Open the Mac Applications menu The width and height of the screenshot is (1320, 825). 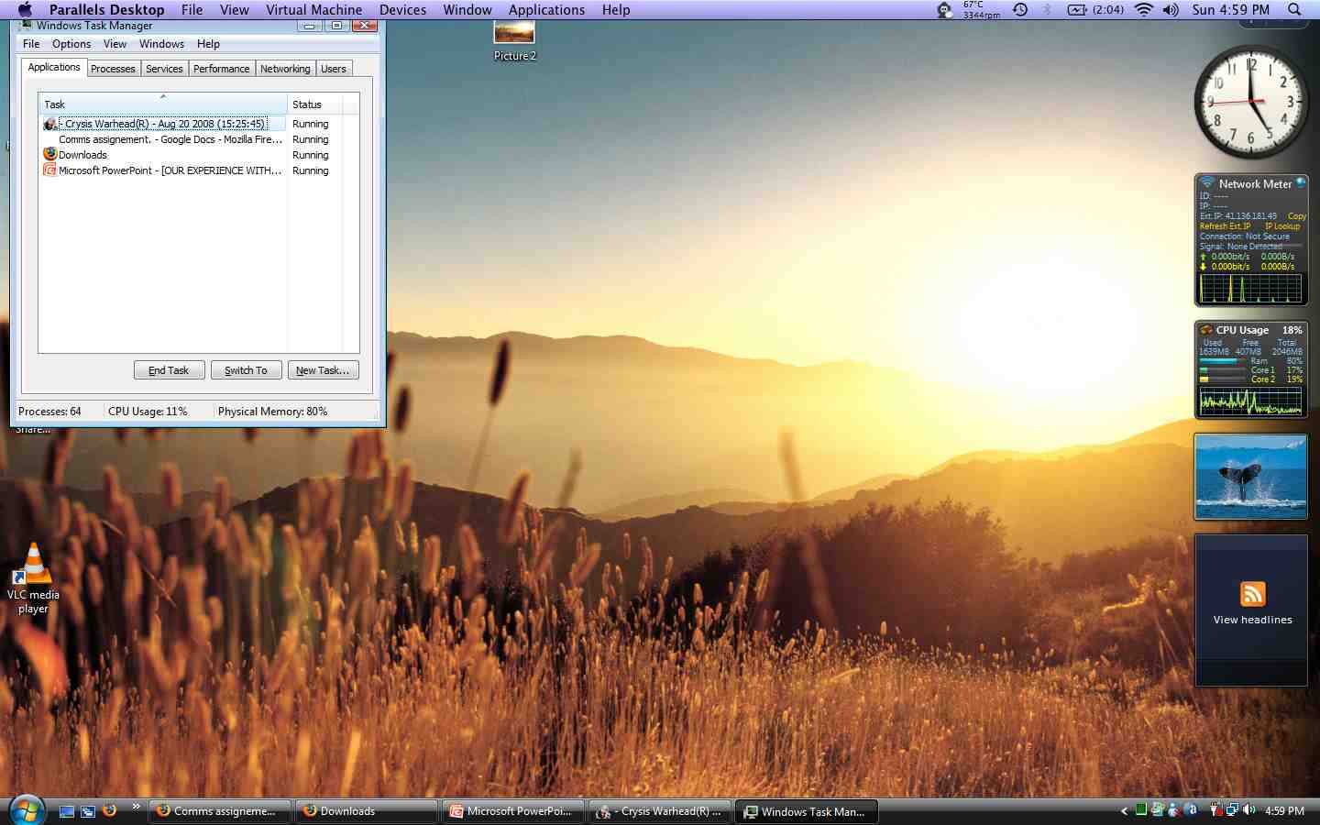coord(546,9)
